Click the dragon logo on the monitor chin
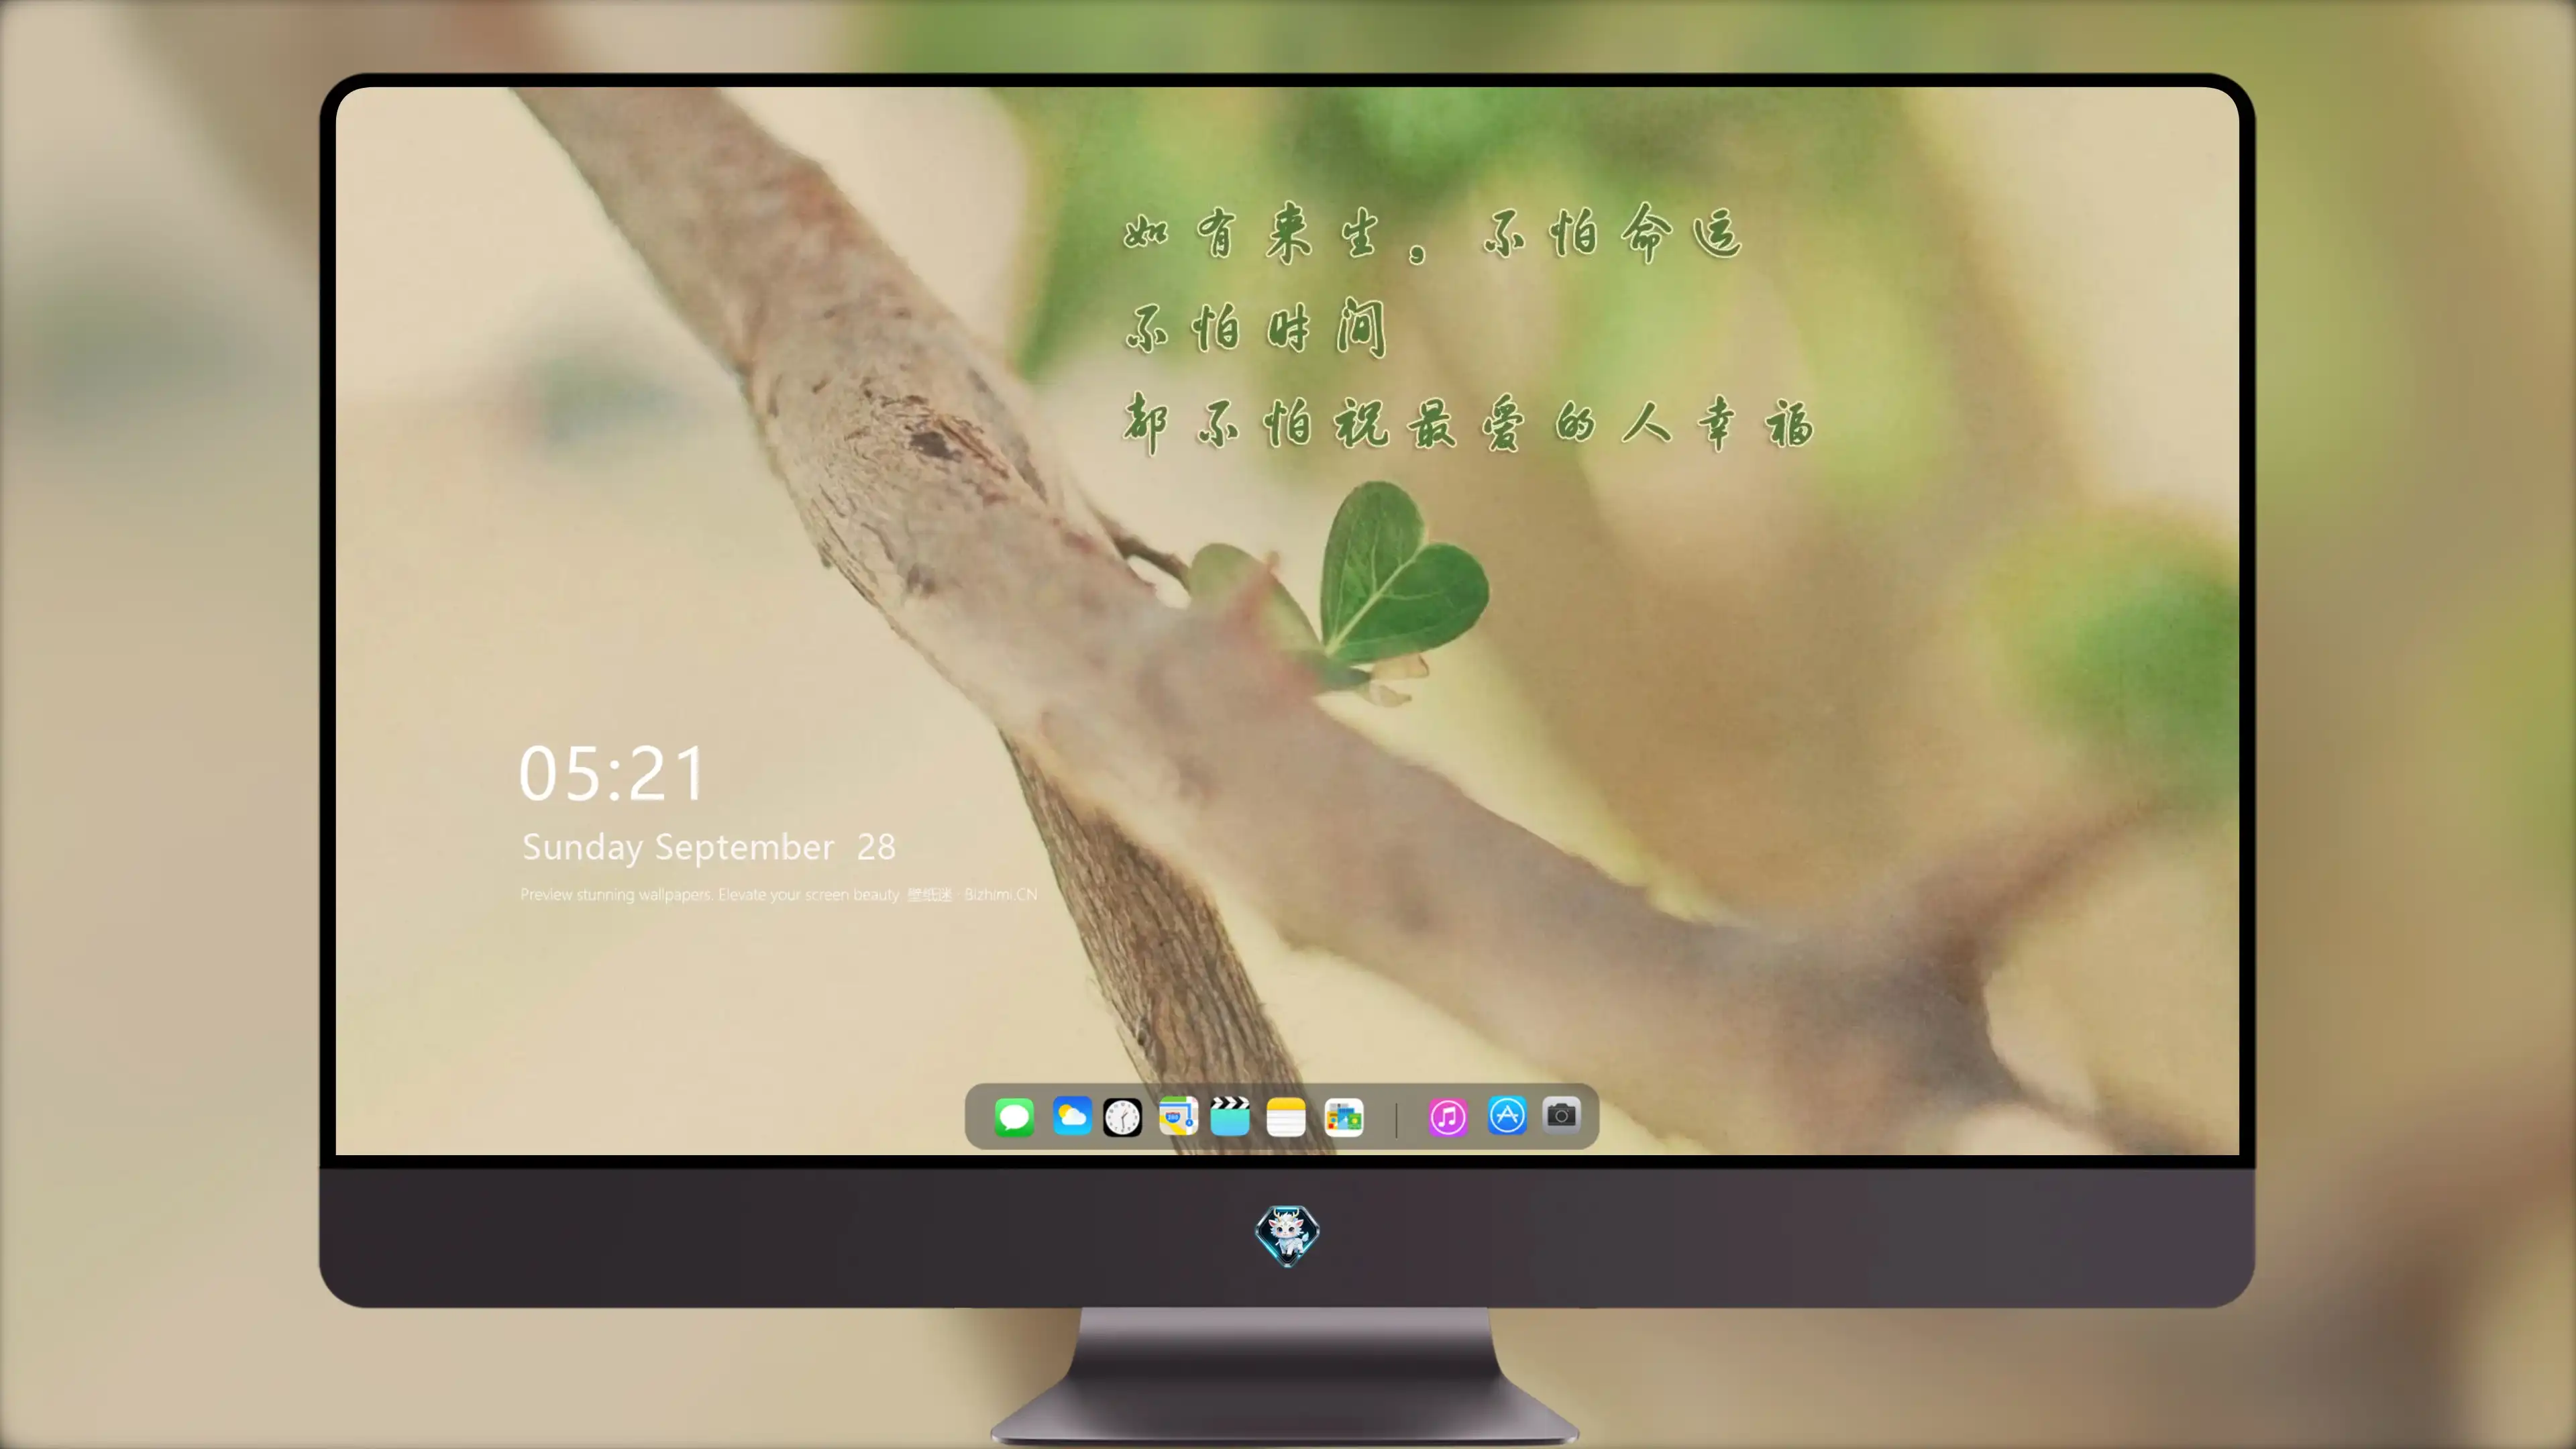The image size is (2576, 1449). point(1287,1235)
